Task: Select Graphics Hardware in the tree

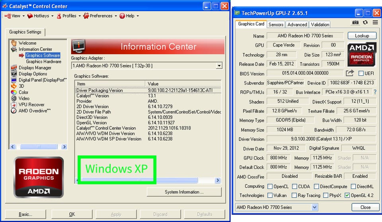Action: point(44,61)
